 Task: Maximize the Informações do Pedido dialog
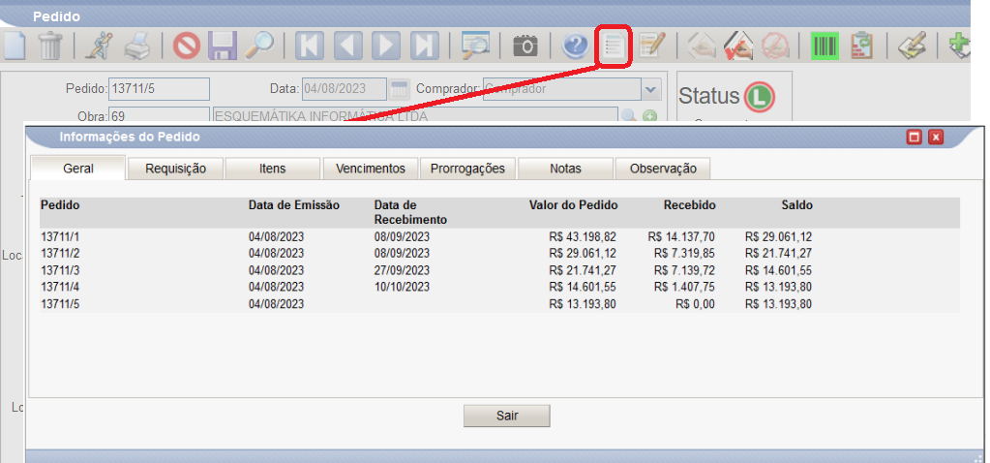pyautogui.click(x=914, y=138)
